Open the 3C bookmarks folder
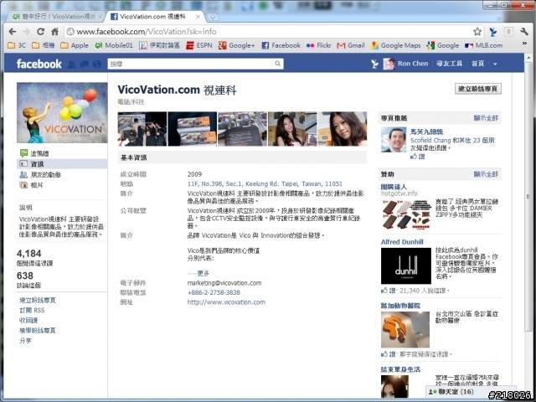This screenshot has width=536, height=402. [x=17, y=45]
